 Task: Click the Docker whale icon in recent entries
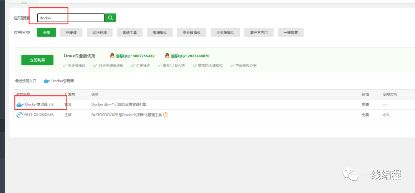[x=46, y=81]
